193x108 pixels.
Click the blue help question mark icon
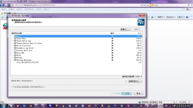187,17
